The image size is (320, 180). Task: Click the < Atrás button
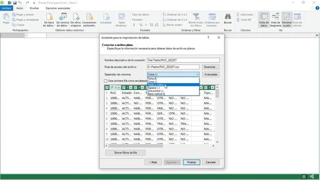153,162
